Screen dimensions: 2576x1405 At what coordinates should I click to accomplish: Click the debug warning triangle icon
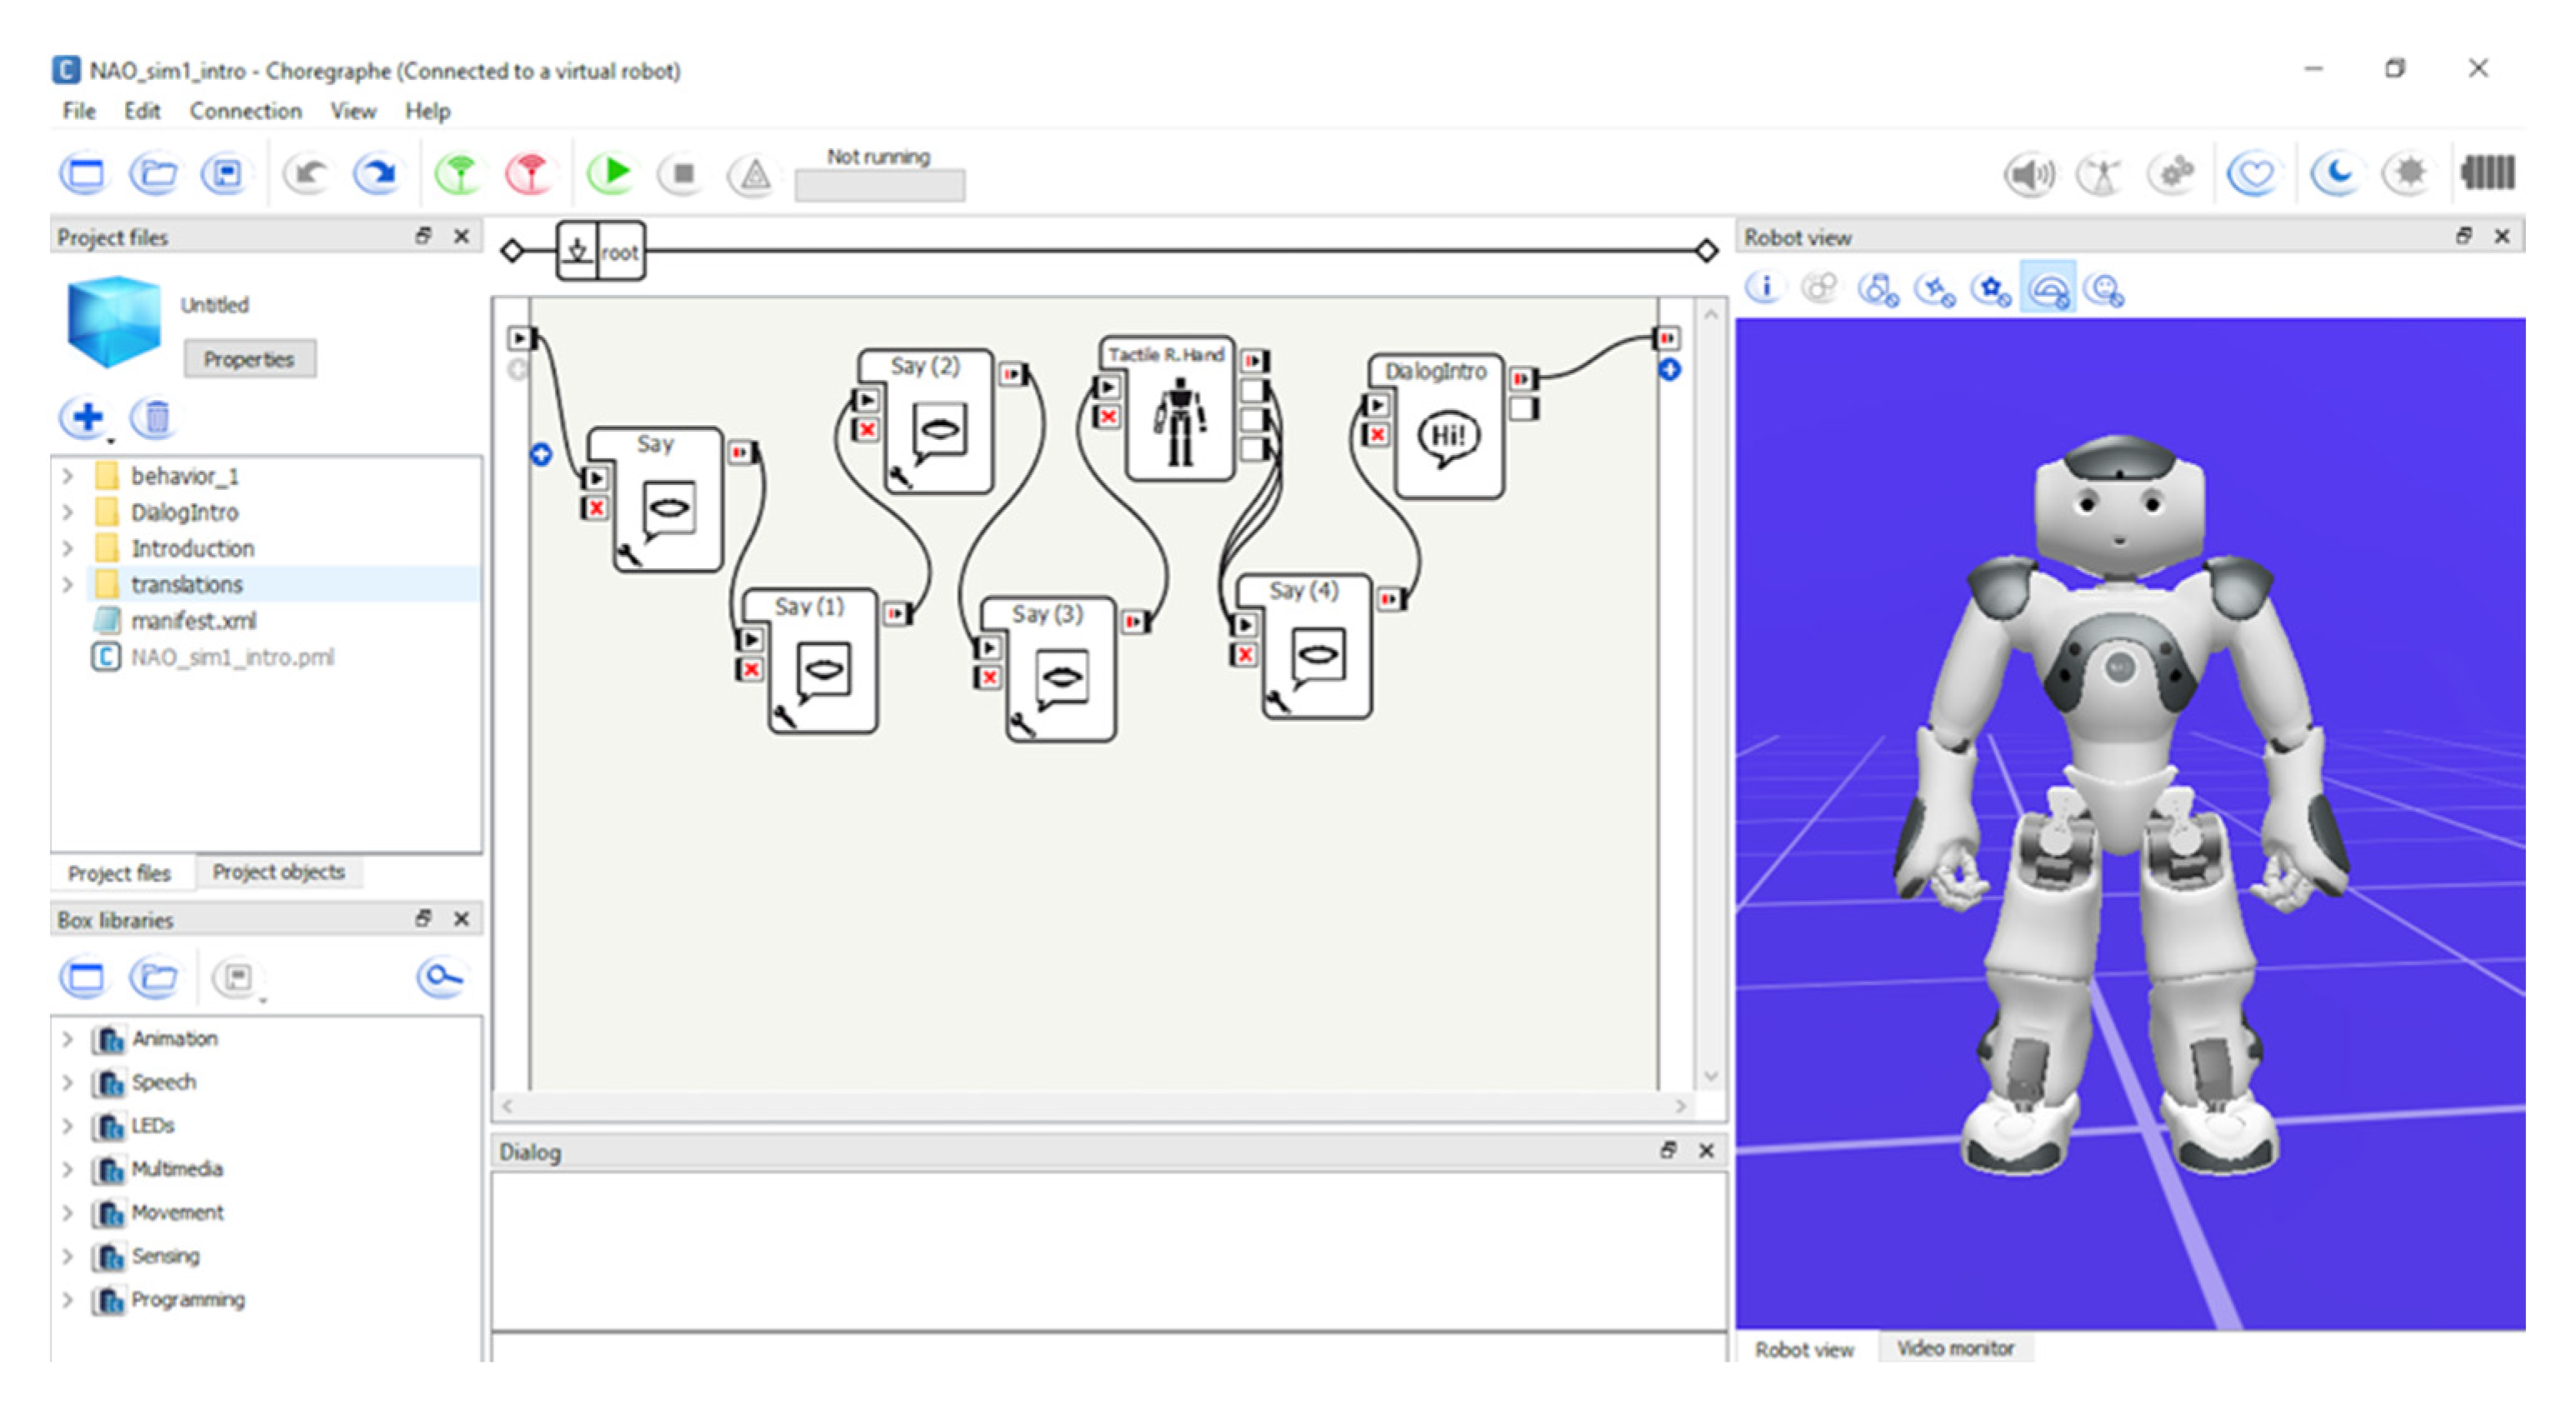(x=754, y=175)
